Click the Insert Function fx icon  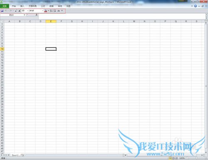37,15
